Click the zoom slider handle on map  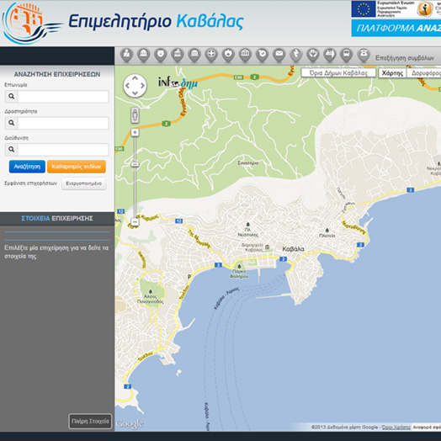point(135,164)
